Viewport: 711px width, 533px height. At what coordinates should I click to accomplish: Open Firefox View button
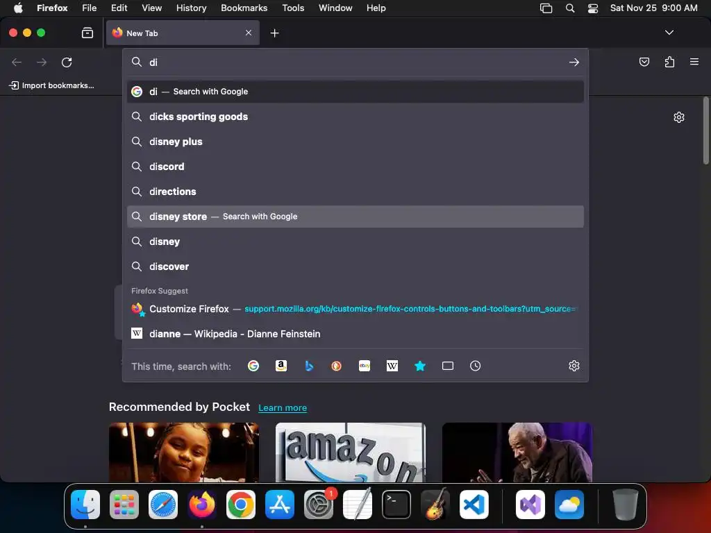point(87,33)
